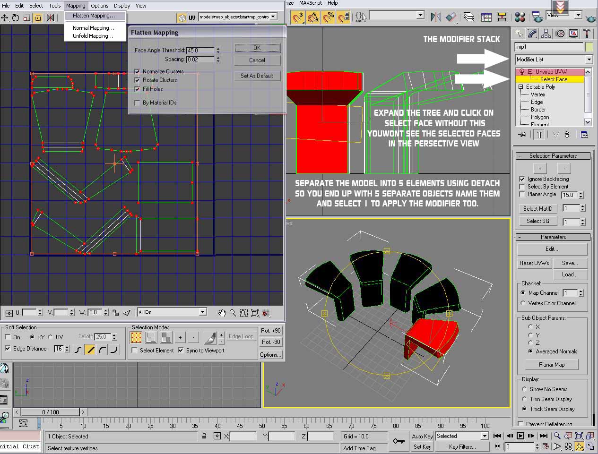
Task: Activate the Pan hand tool
Action: pyautogui.click(x=222, y=313)
